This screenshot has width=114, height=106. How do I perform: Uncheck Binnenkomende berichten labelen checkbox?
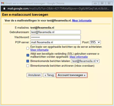[28, 61]
